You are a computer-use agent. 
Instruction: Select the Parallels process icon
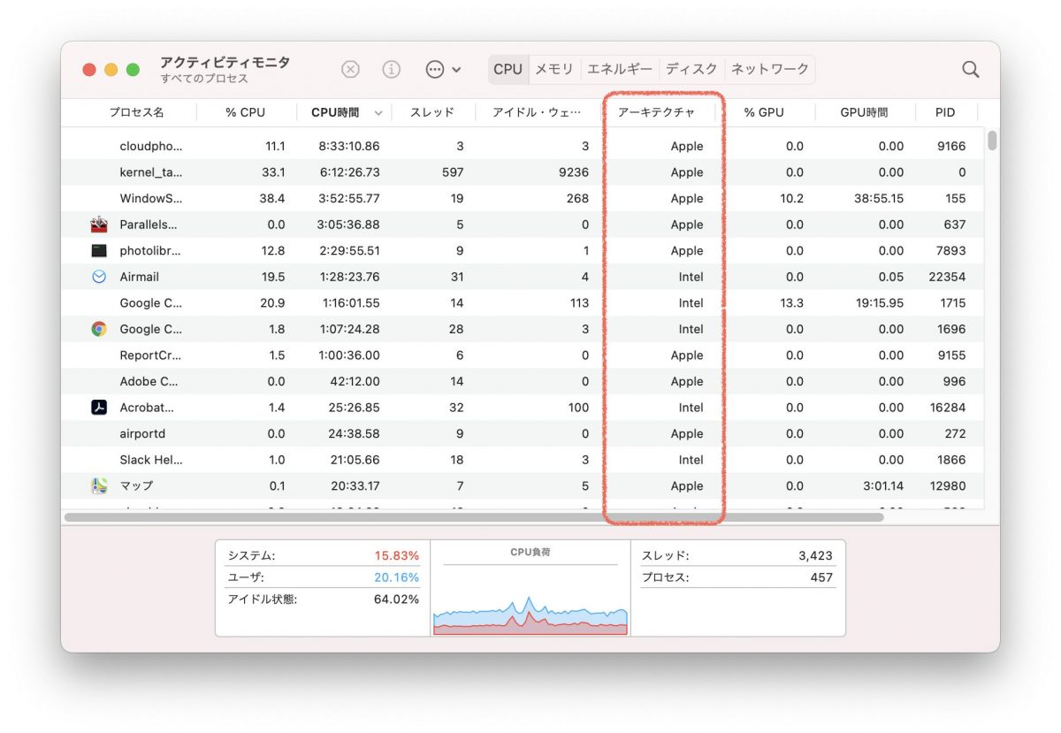[99, 225]
